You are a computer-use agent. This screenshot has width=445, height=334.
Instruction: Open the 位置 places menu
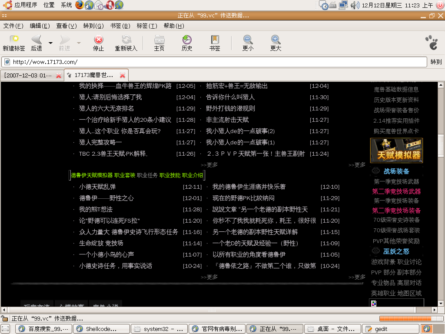[49, 5]
